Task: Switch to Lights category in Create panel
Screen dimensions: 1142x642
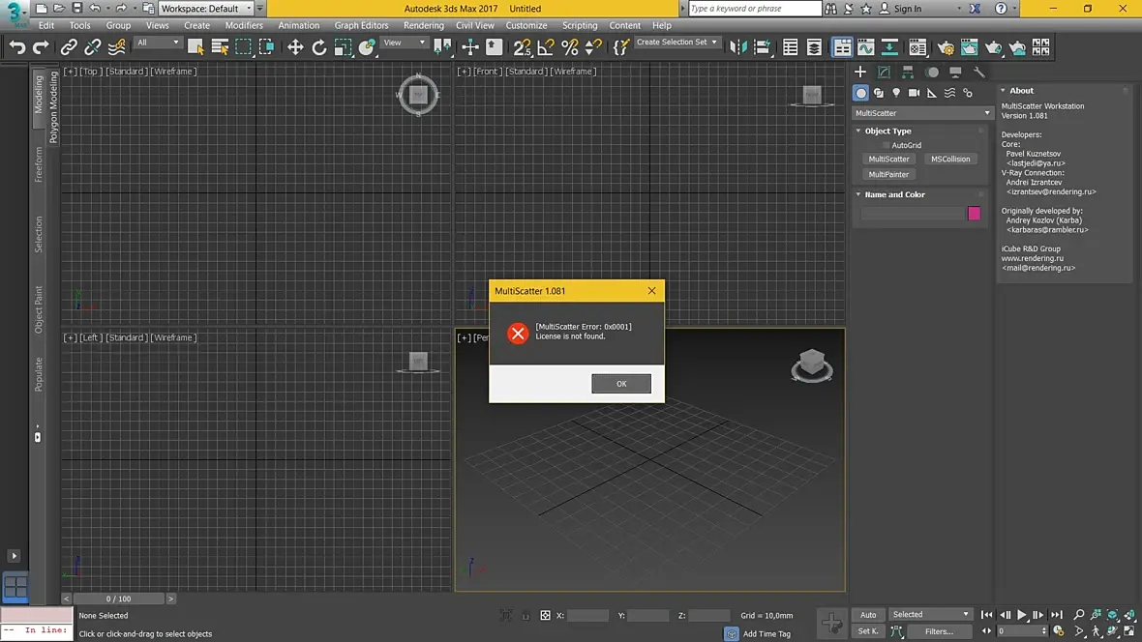Action: pyautogui.click(x=896, y=93)
